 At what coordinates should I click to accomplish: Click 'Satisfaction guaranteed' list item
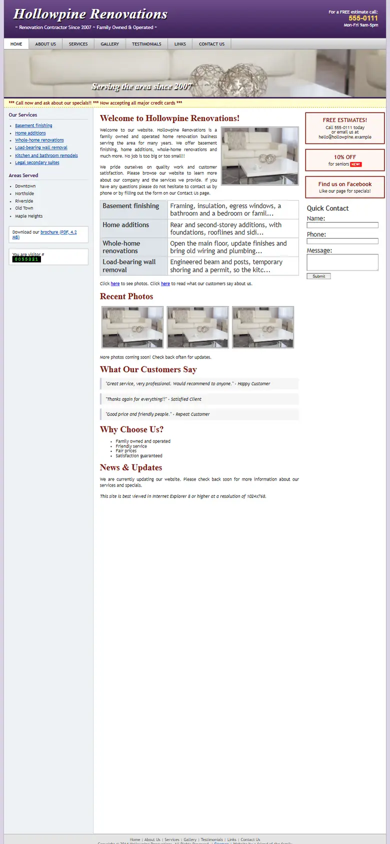(139, 456)
